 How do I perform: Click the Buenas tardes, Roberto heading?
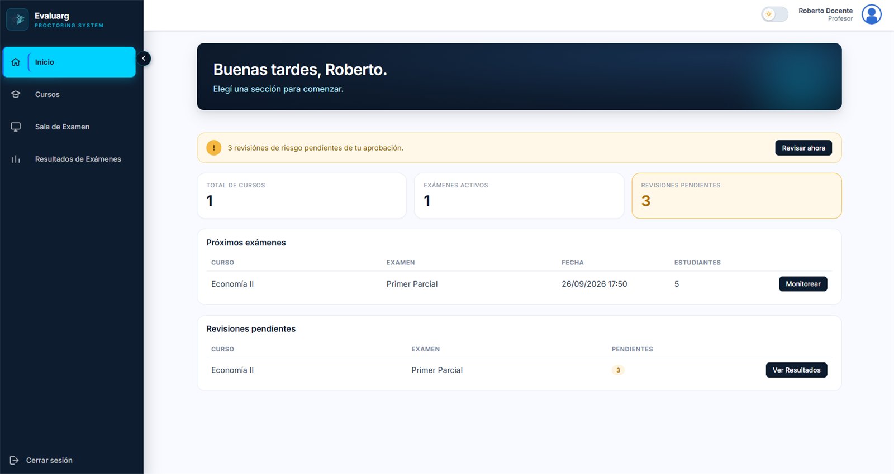[x=300, y=69]
